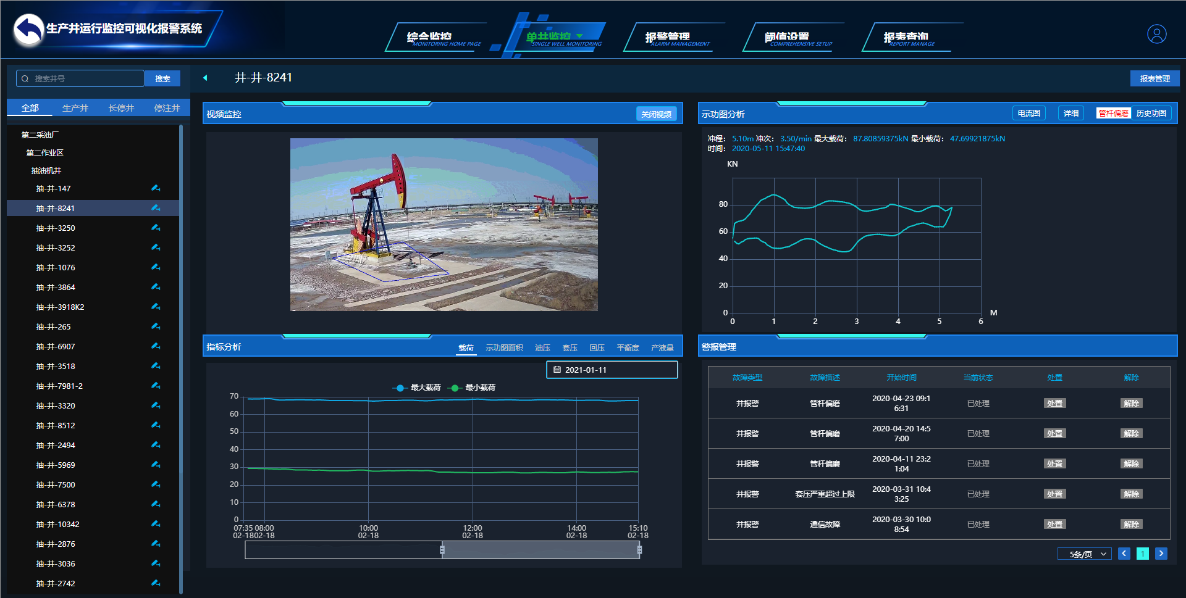Switch to 生产井 filter tab

(x=75, y=108)
